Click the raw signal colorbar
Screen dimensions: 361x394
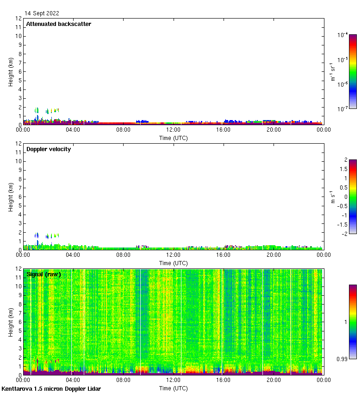[x=353, y=322]
